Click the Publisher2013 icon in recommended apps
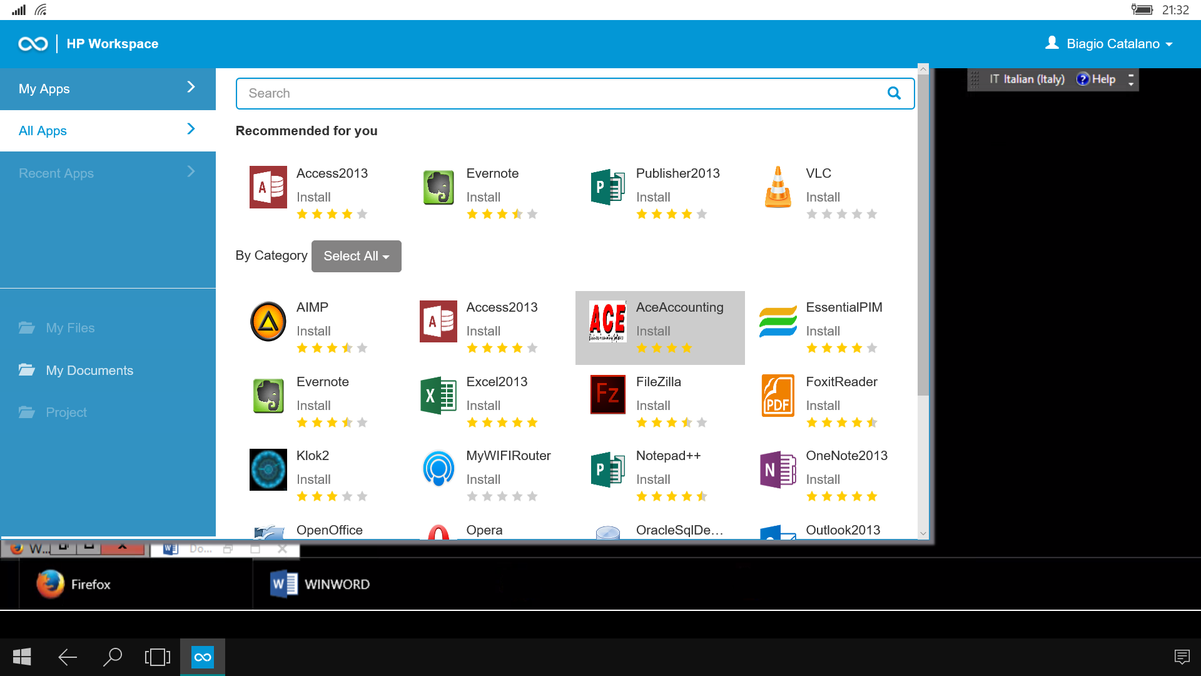 pos(608,187)
